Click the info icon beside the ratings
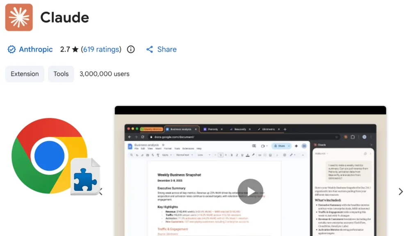 click(130, 49)
